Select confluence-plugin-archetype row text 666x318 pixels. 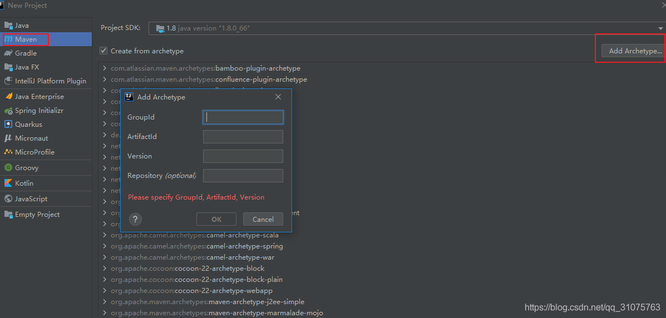tap(209, 79)
